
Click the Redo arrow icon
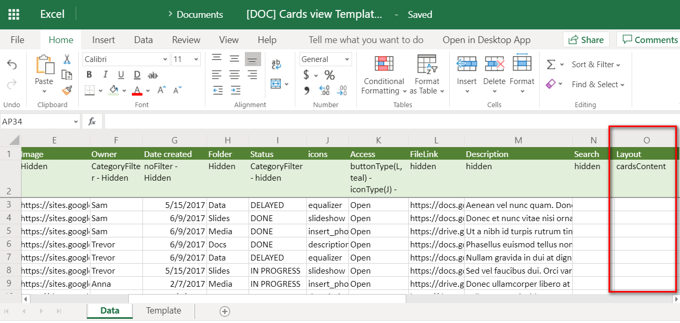click(12, 84)
